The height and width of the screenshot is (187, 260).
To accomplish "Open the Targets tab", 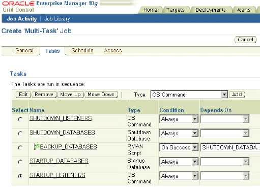I will pyautogui.click(x=176, y=10).
